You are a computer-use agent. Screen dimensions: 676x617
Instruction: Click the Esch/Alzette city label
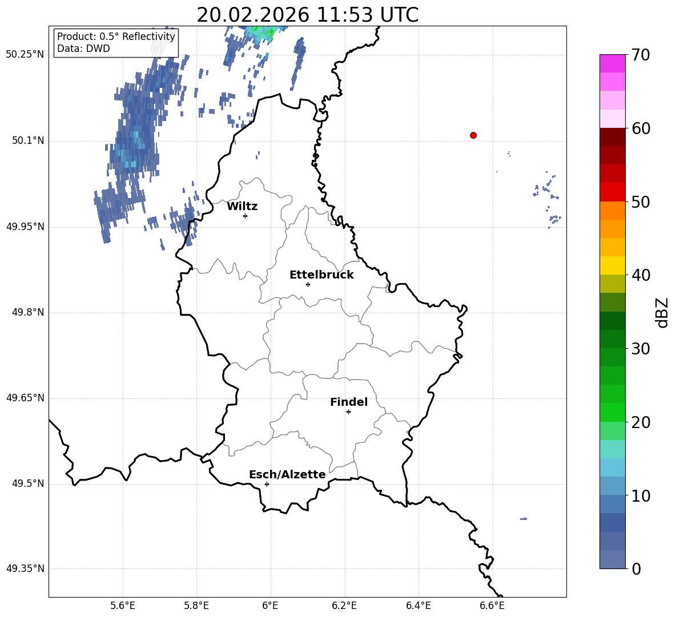pyautogui.click(x=287, y=474)
